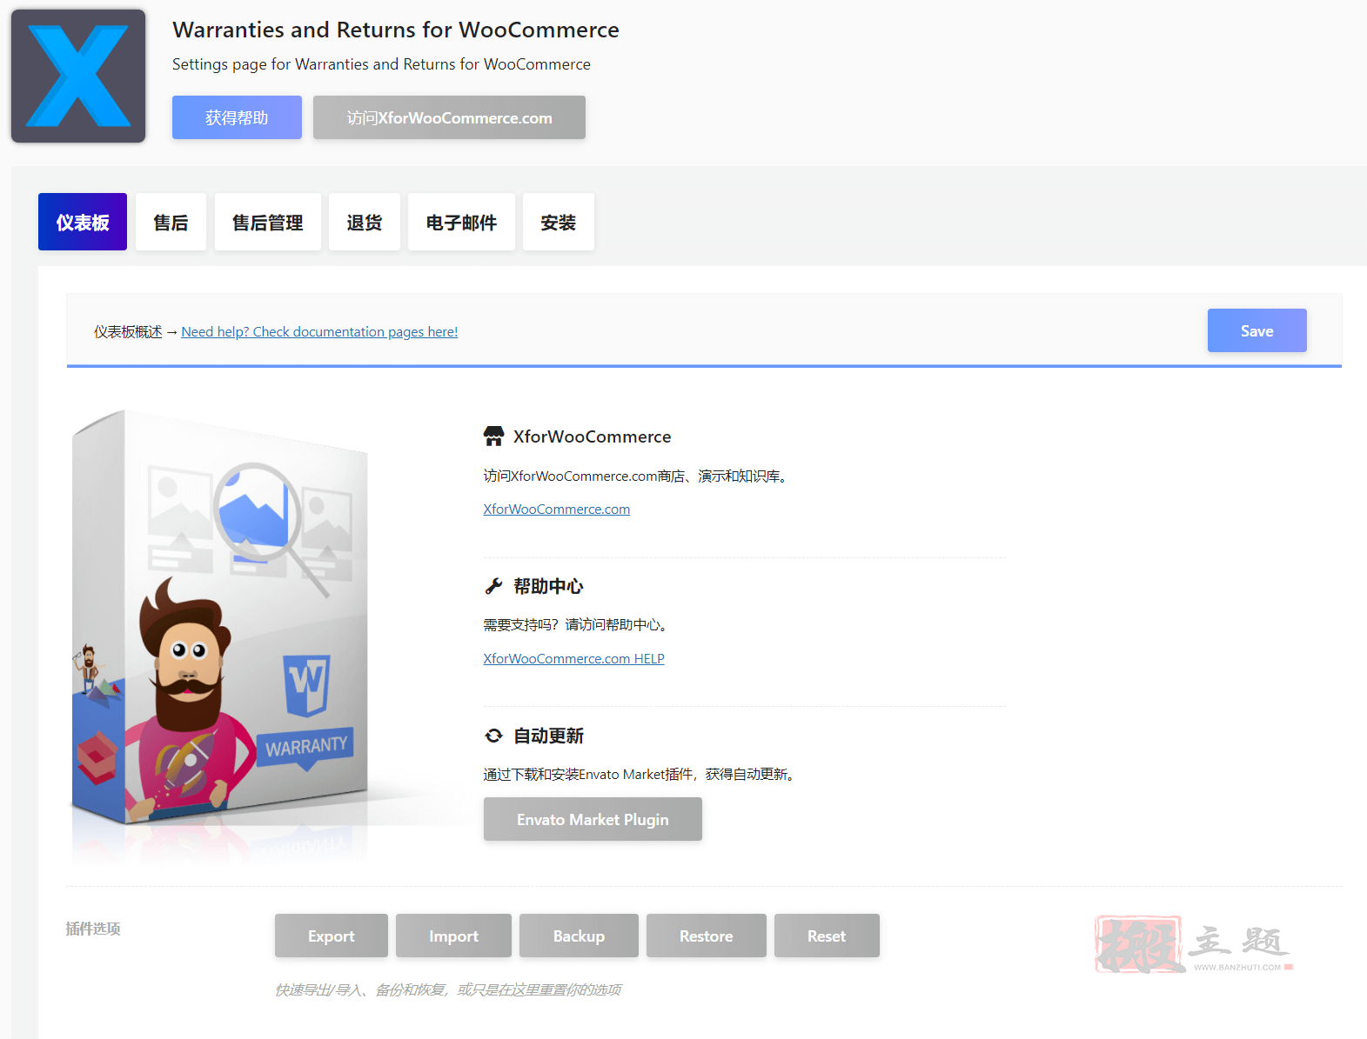This screenshot has width=1367, height=1039.
Task: Open the 仪表板 tab
Action: [x=83, y=222]
